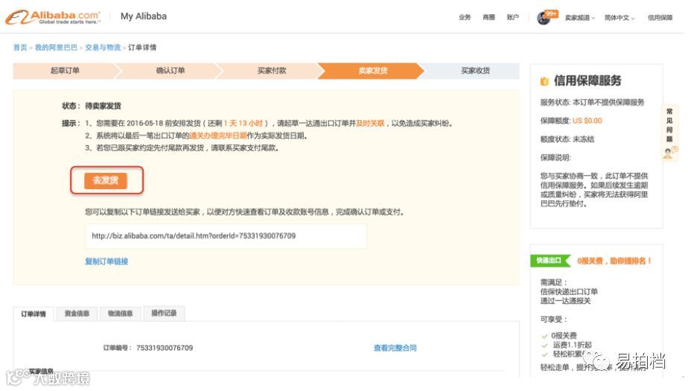This screenshot has height=391, width=688.
Task: Go to 首页 breadcrumb
Action: click(20, 48)
